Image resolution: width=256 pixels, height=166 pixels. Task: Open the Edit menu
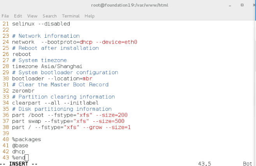18,16
